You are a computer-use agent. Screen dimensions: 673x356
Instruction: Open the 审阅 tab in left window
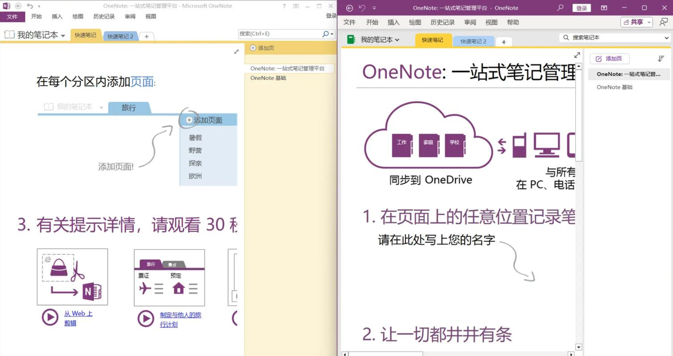pos(130,16)
